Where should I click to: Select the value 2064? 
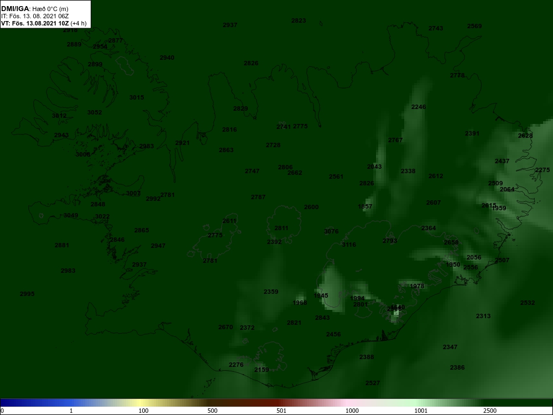click(507, 189)
